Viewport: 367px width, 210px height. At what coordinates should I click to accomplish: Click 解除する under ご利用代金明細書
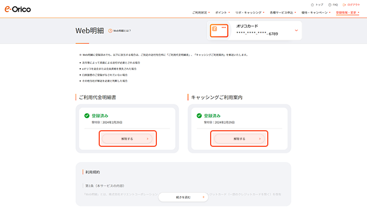127,139
